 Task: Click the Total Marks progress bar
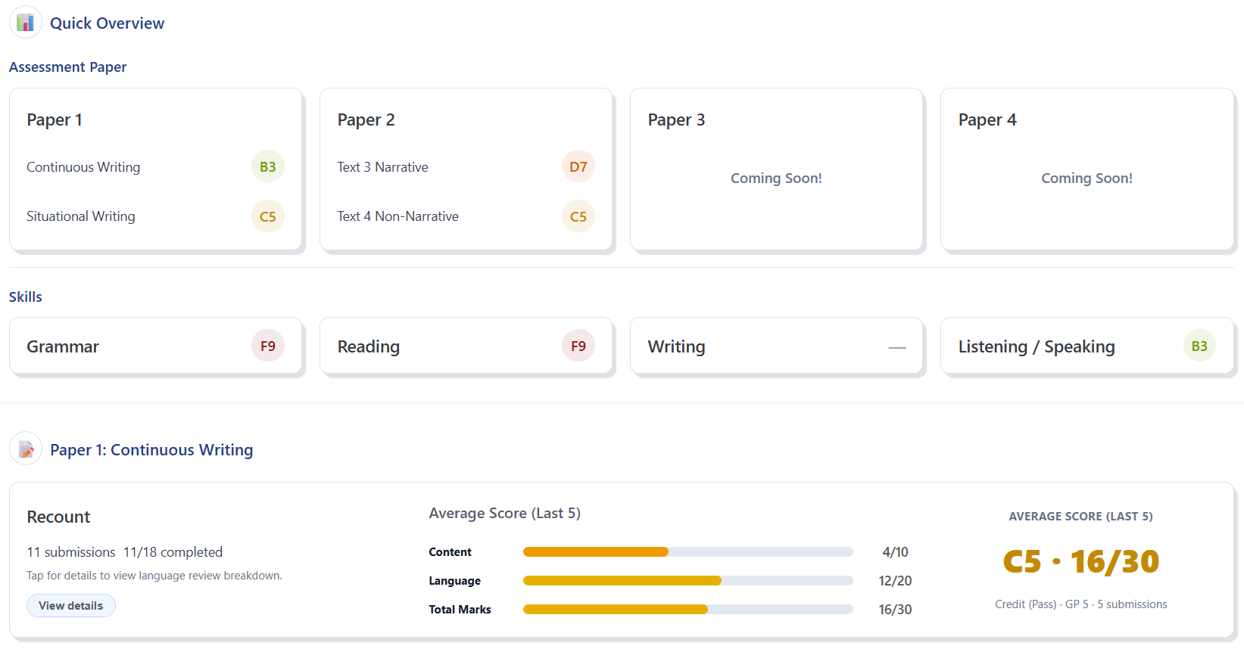click(x=688, y=610)
